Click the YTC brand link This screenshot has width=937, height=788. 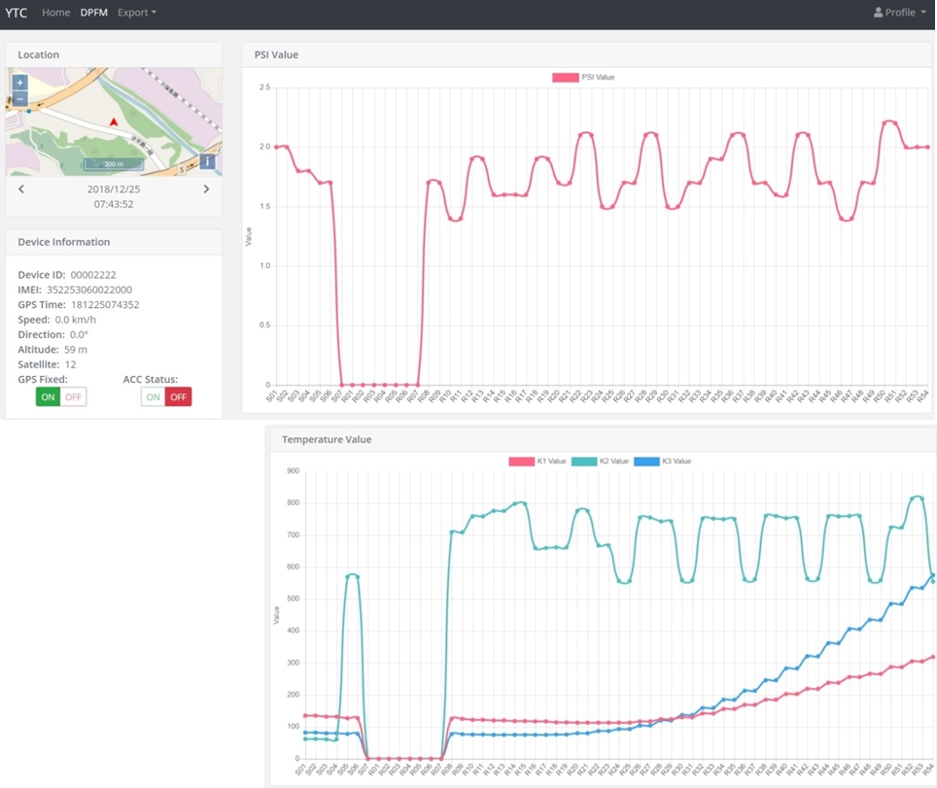pos(17,13)
